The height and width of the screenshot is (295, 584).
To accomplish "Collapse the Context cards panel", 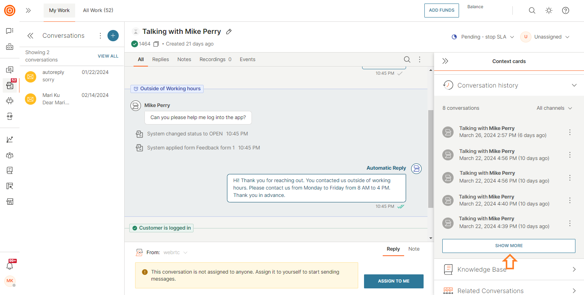I will (x=445, y=61).
